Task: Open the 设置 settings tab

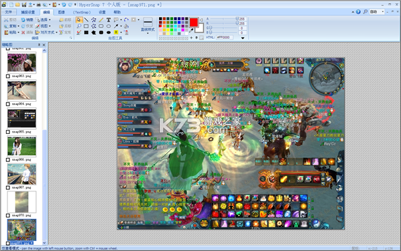Action: (102, 12)
